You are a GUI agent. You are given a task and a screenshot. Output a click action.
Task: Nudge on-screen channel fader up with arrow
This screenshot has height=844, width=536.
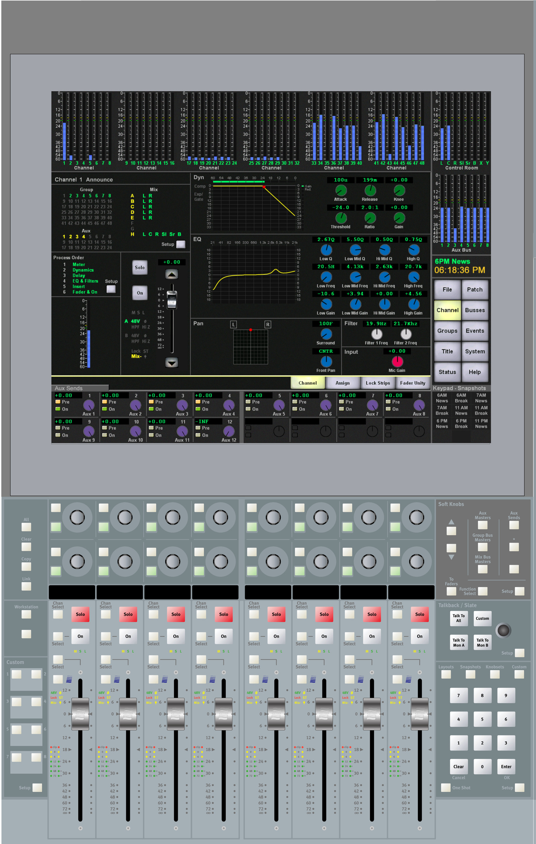172,274
